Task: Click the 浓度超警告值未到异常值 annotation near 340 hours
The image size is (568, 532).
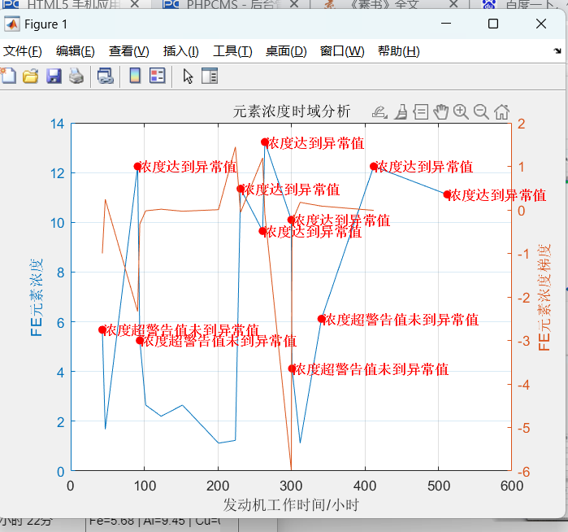Action: click(x=401, y=320)
